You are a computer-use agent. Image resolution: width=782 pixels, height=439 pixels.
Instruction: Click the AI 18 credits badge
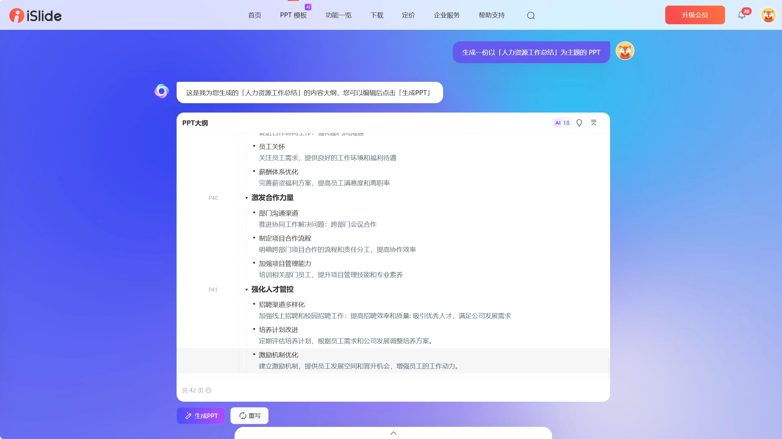coord(562,123)
